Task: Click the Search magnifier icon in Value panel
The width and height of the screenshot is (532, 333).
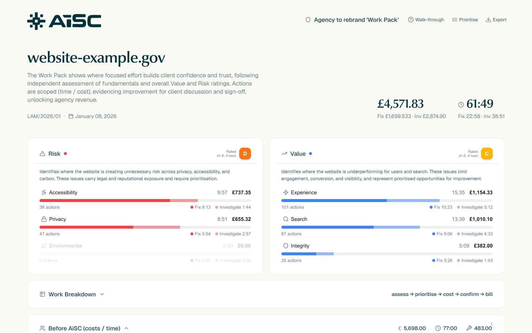Action: [285, 219]
